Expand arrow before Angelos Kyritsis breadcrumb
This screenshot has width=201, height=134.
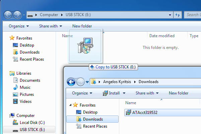pos(99,82)
